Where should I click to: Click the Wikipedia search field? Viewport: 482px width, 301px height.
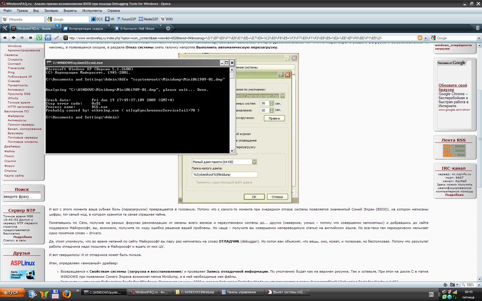click(x=23, y=19)
